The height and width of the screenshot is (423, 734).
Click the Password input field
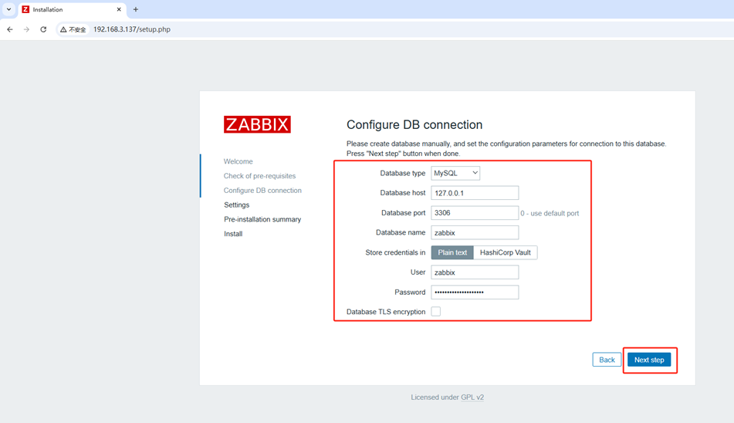475,293
